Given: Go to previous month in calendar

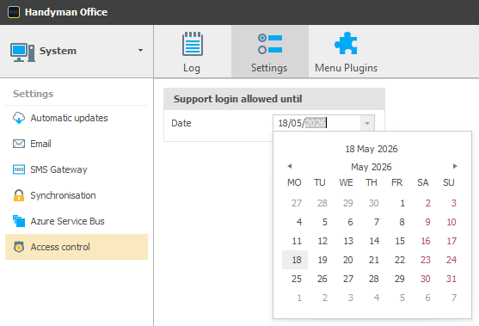Looking at the screenshot, I should coord(289,166).
